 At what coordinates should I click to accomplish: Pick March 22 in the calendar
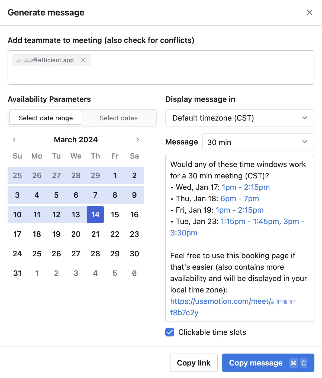(115, 234)
